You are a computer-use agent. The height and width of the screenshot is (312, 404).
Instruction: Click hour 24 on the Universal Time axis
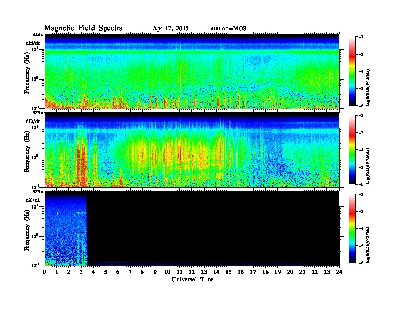(x=339, y=272)
